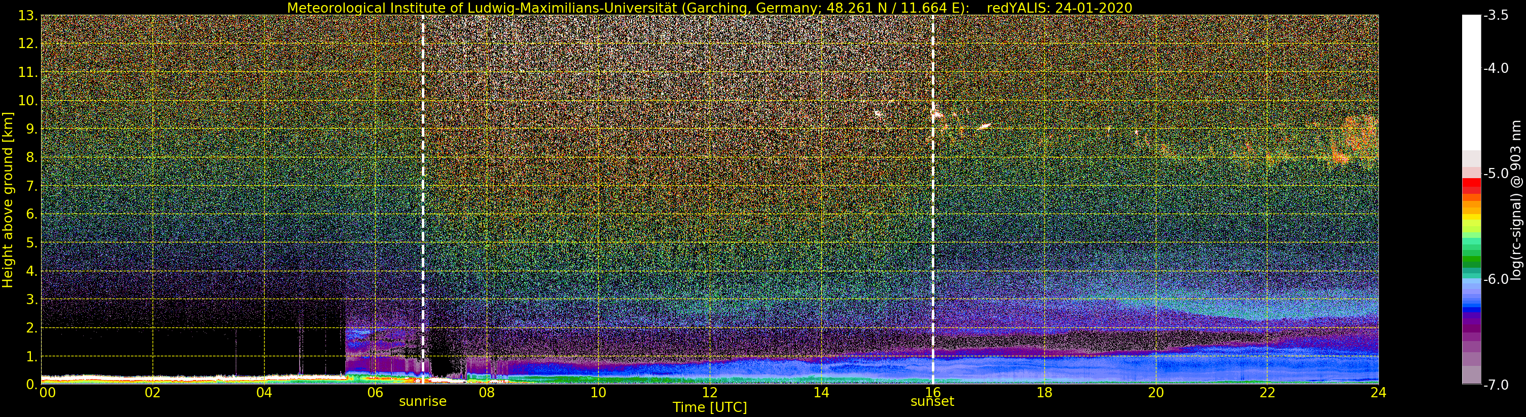Click the time tick label '04'
The height and width of the screenshot is (417, 1526).
click(264, 393)
